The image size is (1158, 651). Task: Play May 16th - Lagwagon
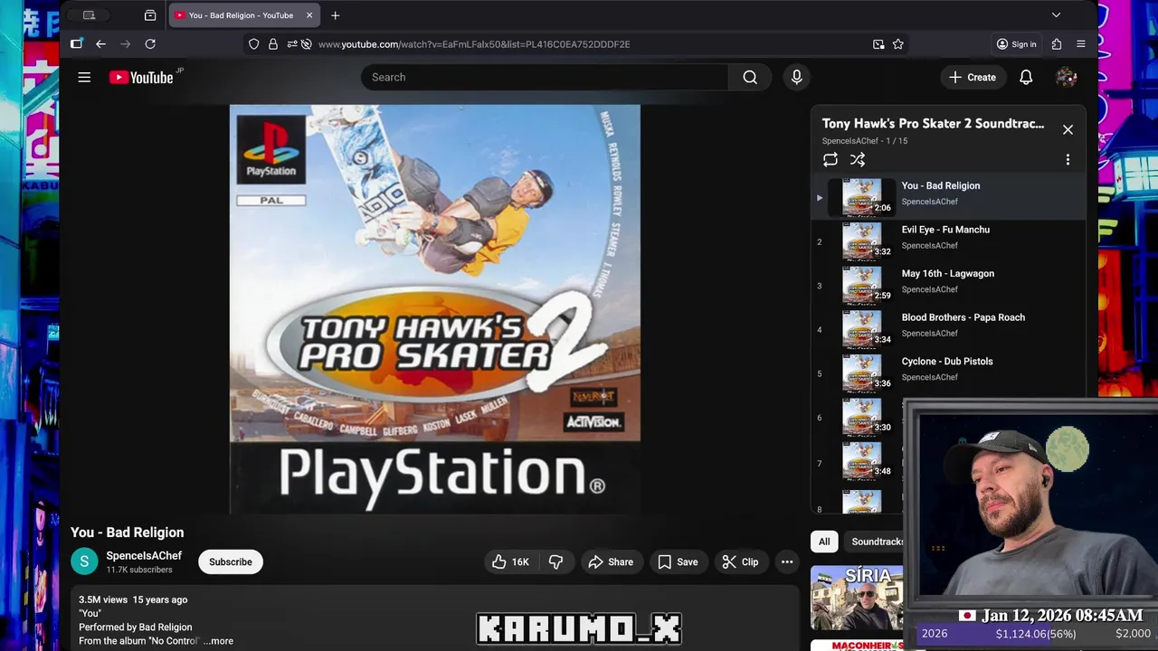point(947,274)
